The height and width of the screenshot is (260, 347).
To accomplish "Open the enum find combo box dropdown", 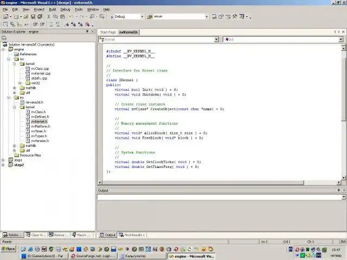I will click(x=207, y=17).
